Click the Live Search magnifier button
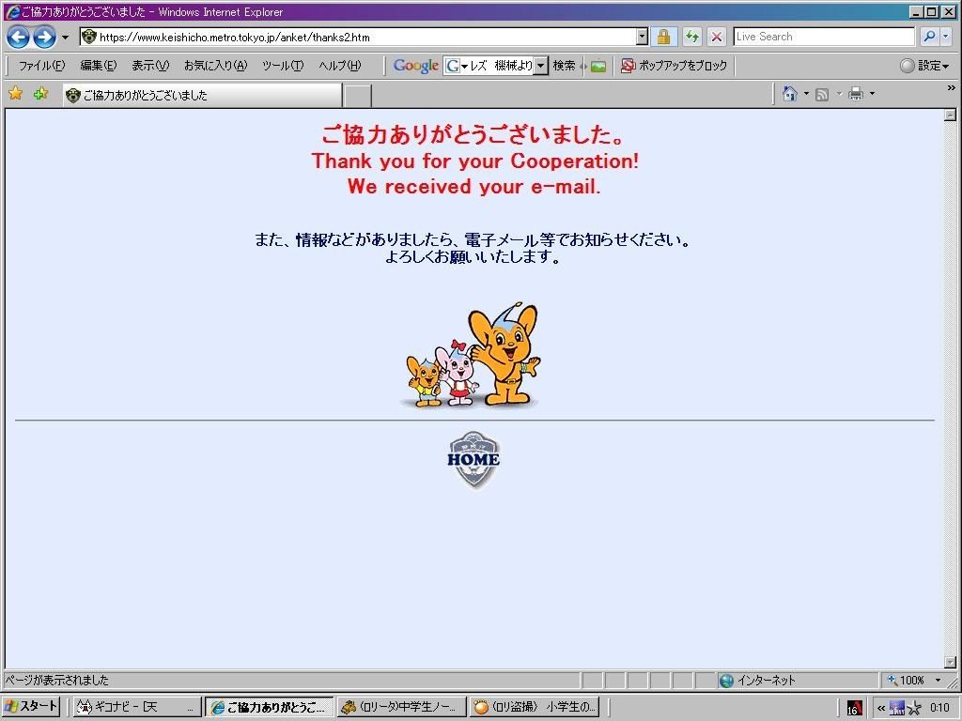The image size is (962, 721). point(929,37)
